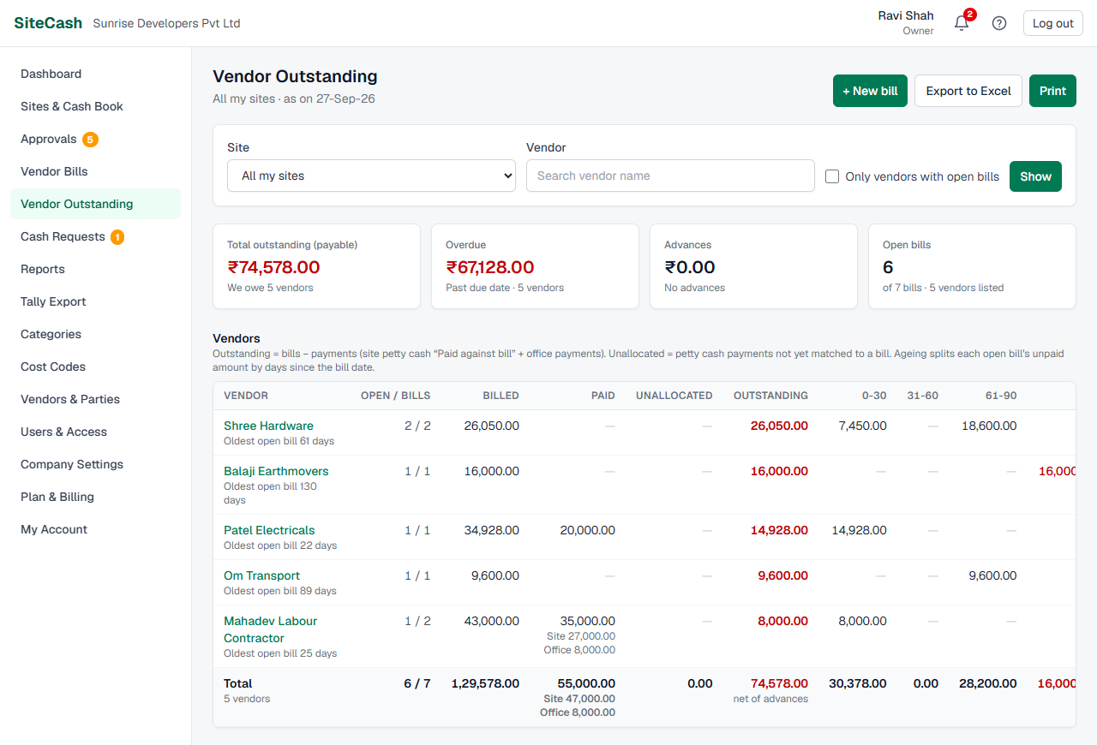Click the vendor name search field
The width and height of the screenshot is (1097, 745).
(x=670, y=176)
